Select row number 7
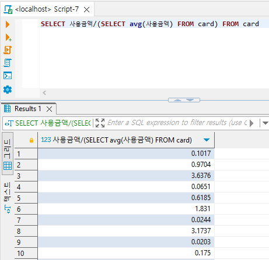 coord(26,220)
